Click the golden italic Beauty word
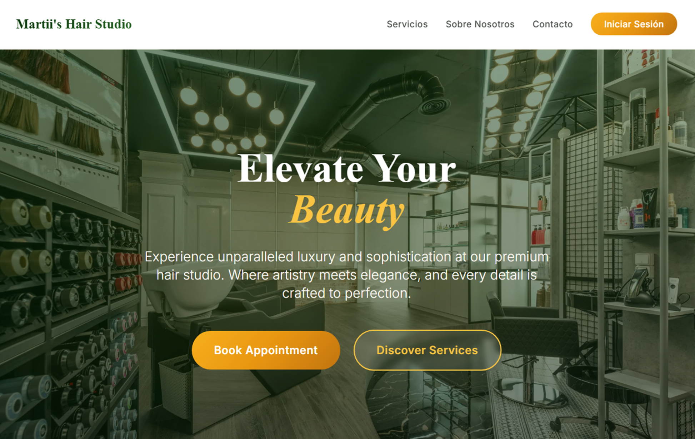Viewport: 695px width, 439px height. [x=347, y=211]
